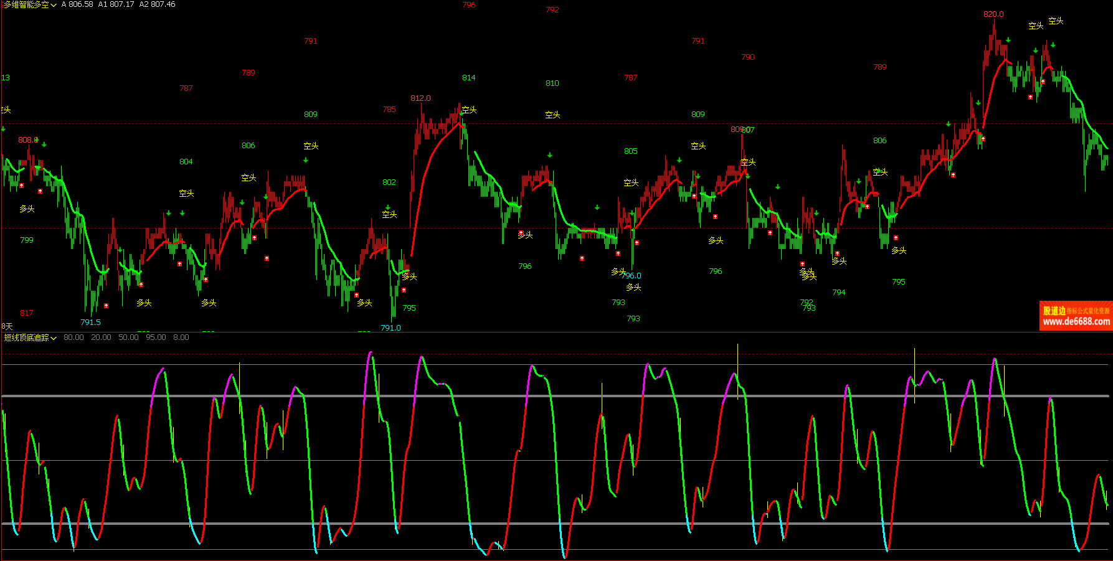Click the 820.0 highest price label

[993, 14]
